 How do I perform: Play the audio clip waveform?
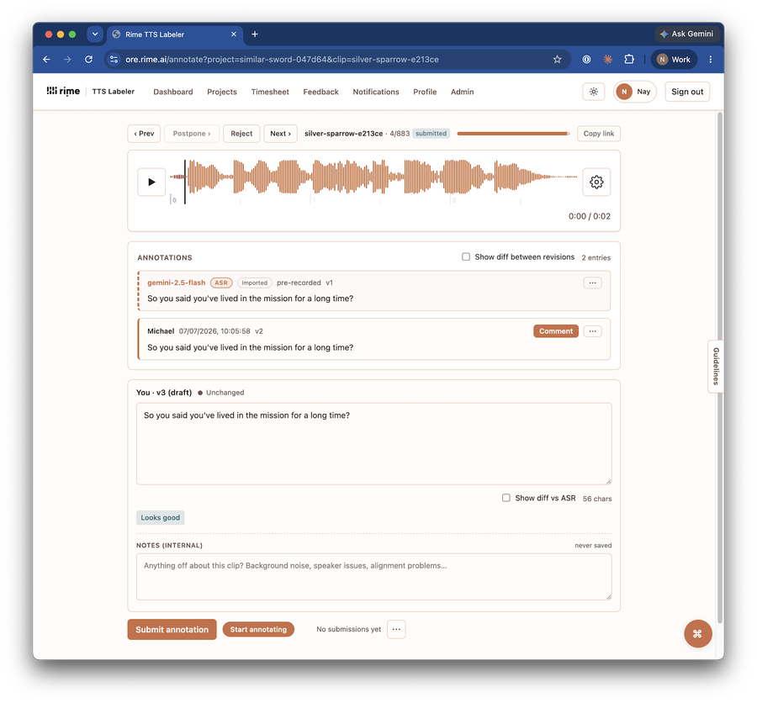pos(151,182)
